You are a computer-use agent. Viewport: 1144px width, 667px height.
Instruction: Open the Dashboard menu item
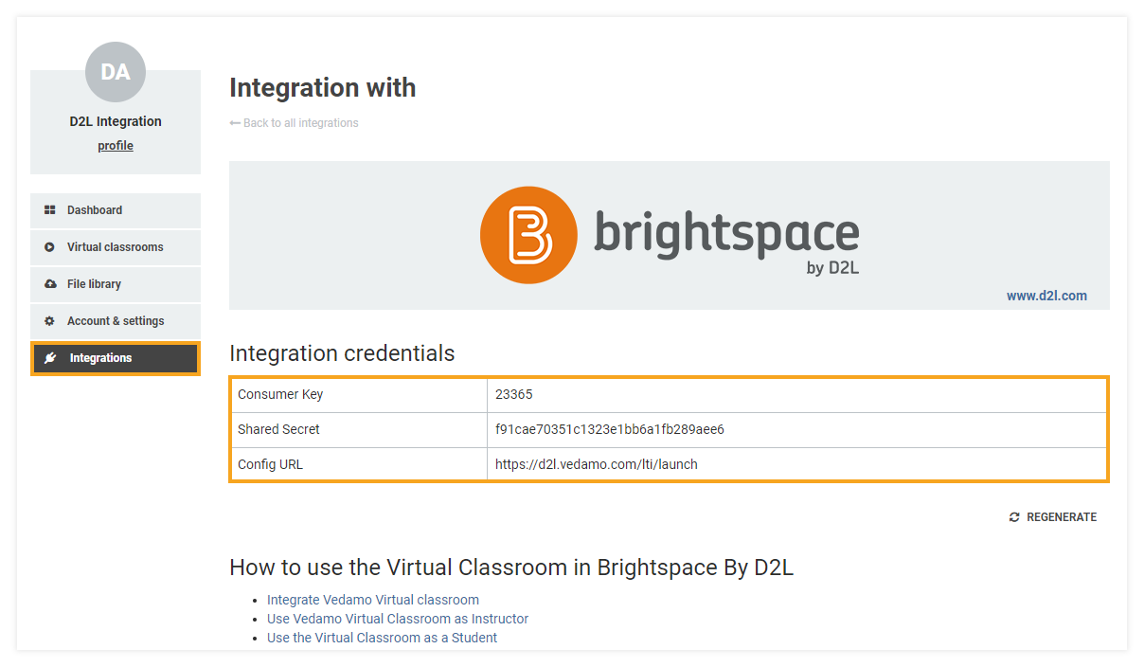116,210
